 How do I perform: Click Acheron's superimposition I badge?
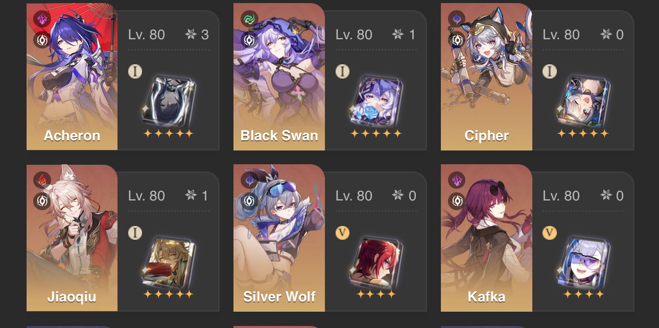click(x=135, y=71)
